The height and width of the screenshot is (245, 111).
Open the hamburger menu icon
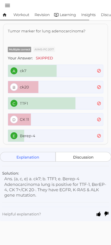point(8,5)
